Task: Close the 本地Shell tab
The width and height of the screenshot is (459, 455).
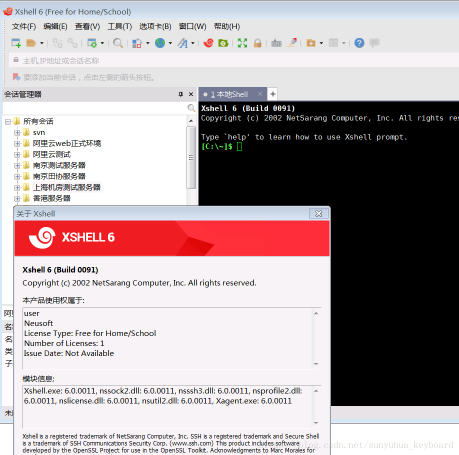Action: (x=260, y=94)
